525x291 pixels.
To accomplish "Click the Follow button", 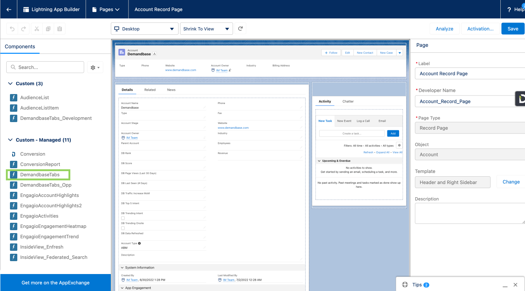I will click(331, 53).
